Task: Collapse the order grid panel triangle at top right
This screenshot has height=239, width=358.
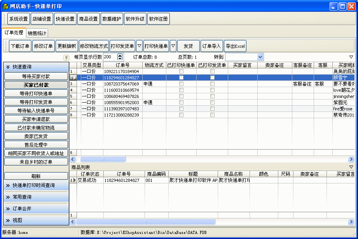Action: click(351, 57)
